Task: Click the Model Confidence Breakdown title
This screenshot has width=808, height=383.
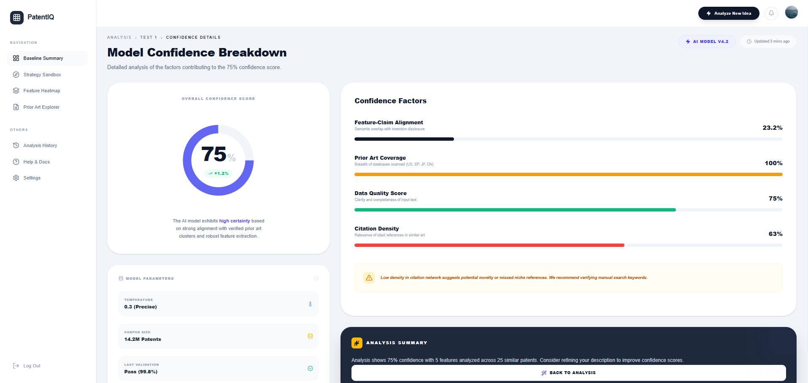Action: pos(197,52)
